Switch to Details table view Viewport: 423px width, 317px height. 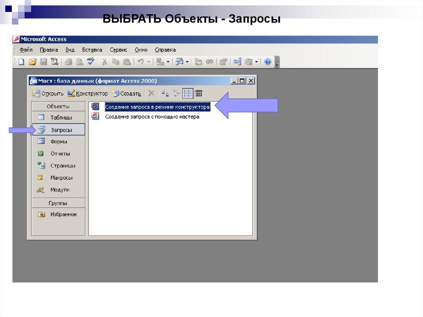(199, 93)
